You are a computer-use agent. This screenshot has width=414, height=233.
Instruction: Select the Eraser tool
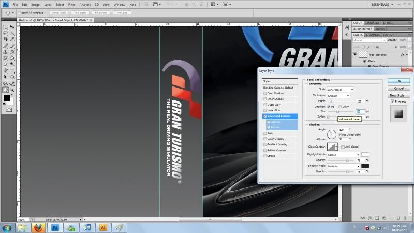click(x=6, y=58)
